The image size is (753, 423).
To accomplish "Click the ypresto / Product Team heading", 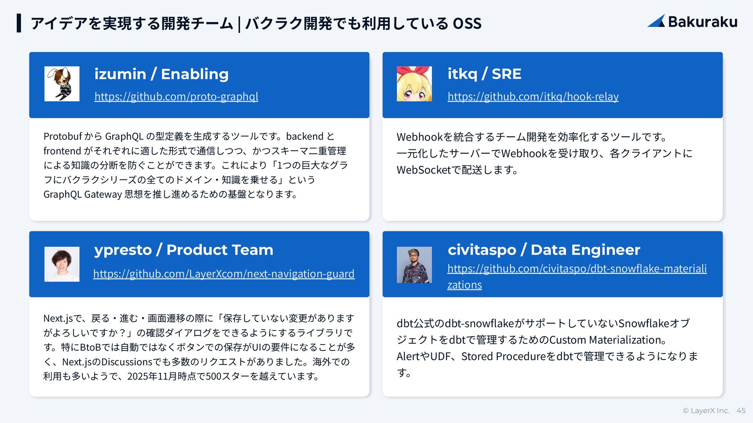I will [184, 250].
